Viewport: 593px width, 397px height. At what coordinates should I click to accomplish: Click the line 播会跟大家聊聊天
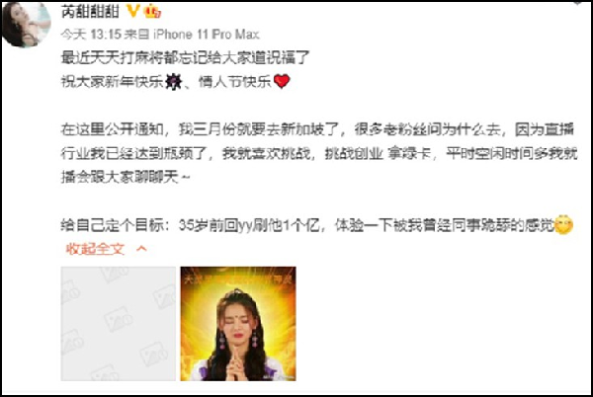[x=126, y=177]
